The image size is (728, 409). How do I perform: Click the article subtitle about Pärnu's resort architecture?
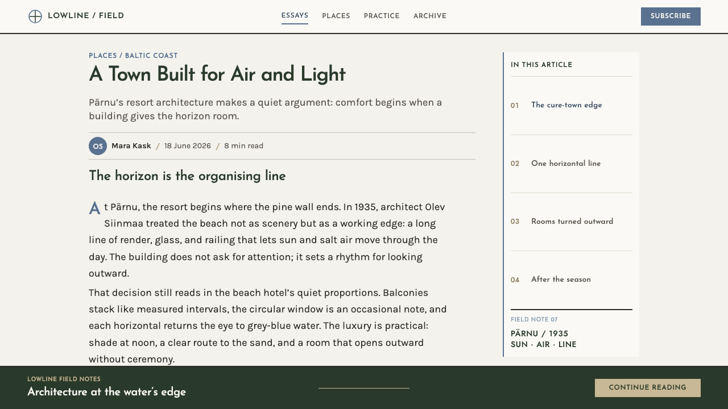coord(265,109)
